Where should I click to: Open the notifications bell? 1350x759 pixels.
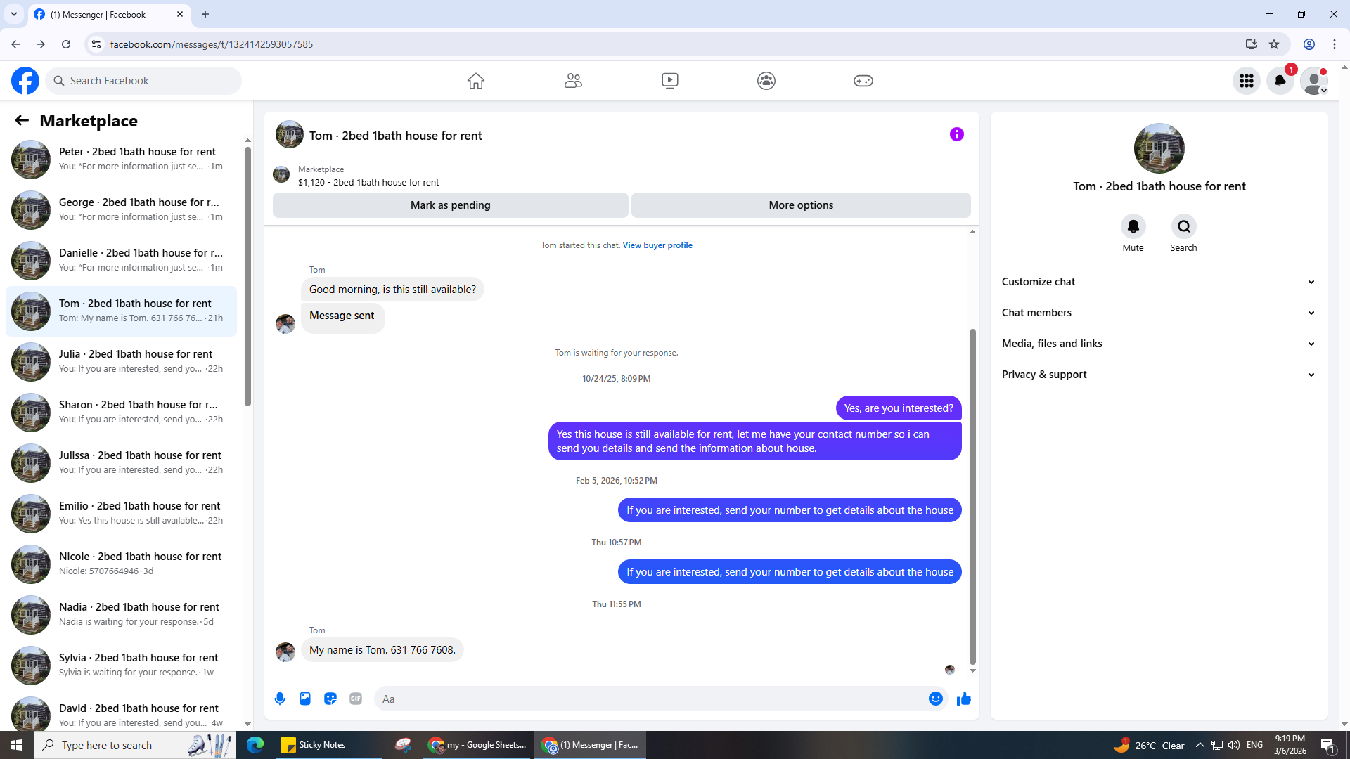click(1280, 81)
